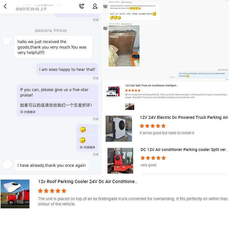Open 'DC 12V Air conditioner Parking cooler Split' title
The image size is (229, 229).
click(x=184, y=150)
